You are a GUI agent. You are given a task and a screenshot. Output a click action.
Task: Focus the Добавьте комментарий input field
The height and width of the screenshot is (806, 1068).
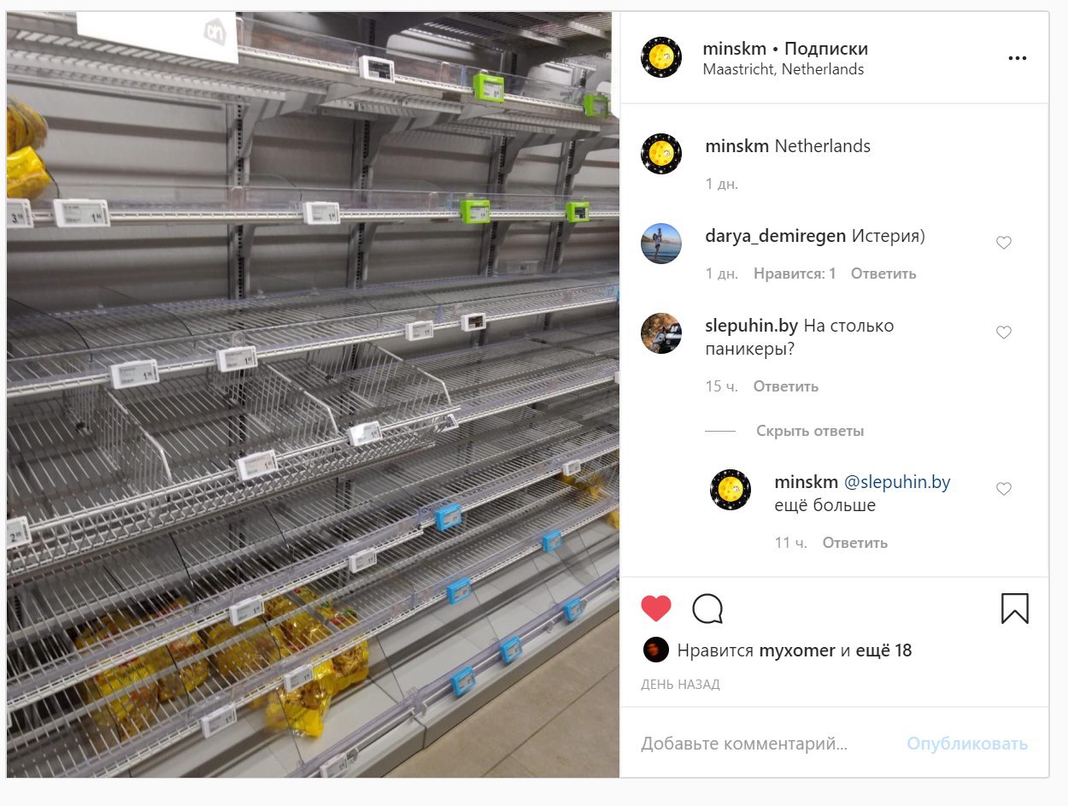coord(769,744)
